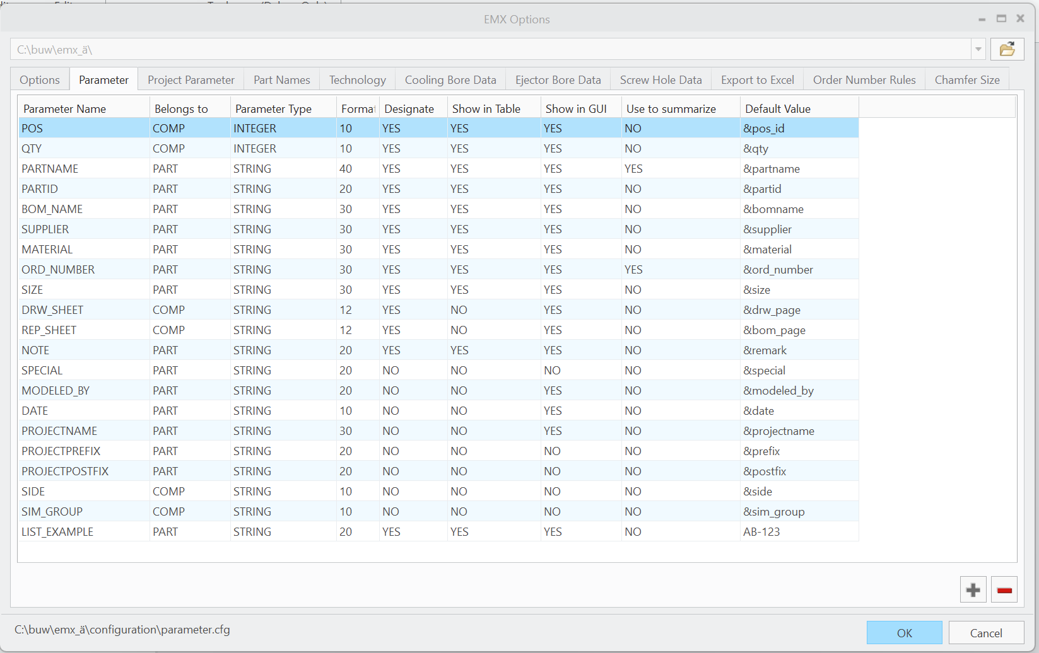The width and height of the screenshot is (1039, 653).
Task: Click inside the path input field
Action: [x=442, y=49]
